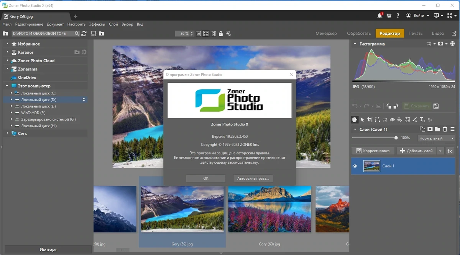
Task: Open histogram settings gear icon
Action: click(453, 44)
